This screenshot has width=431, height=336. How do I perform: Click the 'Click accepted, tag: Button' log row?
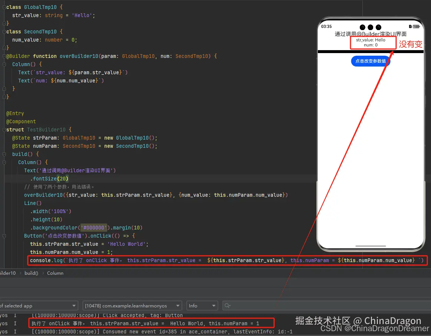(x=107, y=315)
